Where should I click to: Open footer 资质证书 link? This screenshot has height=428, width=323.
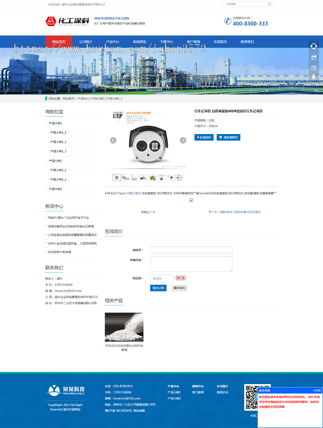tap(222, 392)
